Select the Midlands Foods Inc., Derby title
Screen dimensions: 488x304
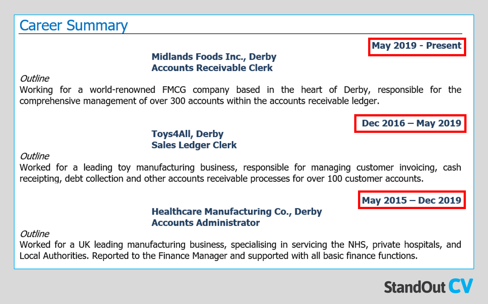[x=214, y=57]
